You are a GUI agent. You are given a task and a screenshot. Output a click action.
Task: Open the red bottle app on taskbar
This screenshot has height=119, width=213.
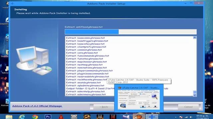(x=61, y=117)
